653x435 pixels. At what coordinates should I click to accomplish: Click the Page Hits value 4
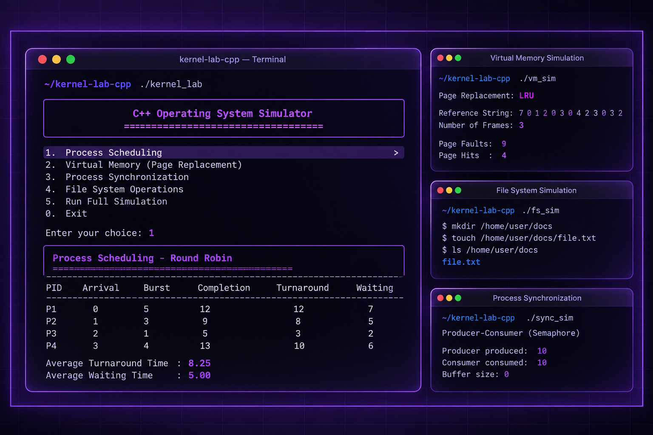coord(504,156)
